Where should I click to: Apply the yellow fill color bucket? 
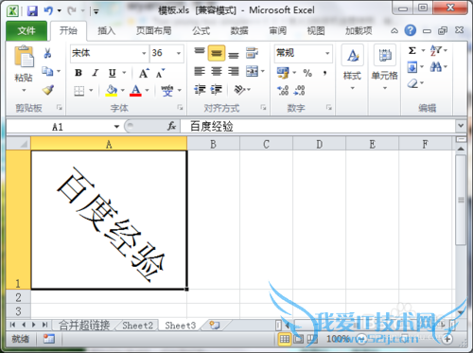point(111,91)
